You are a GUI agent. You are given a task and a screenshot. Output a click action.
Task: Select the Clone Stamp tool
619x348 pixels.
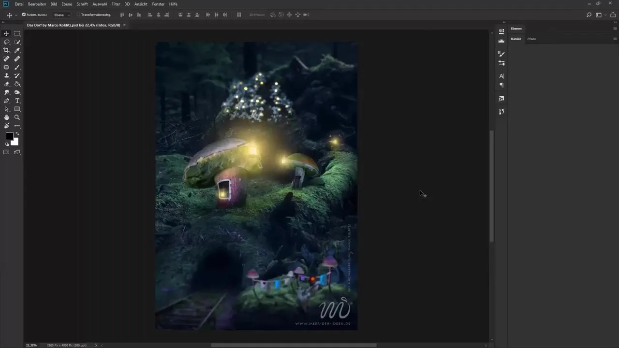tap(6, 75)
